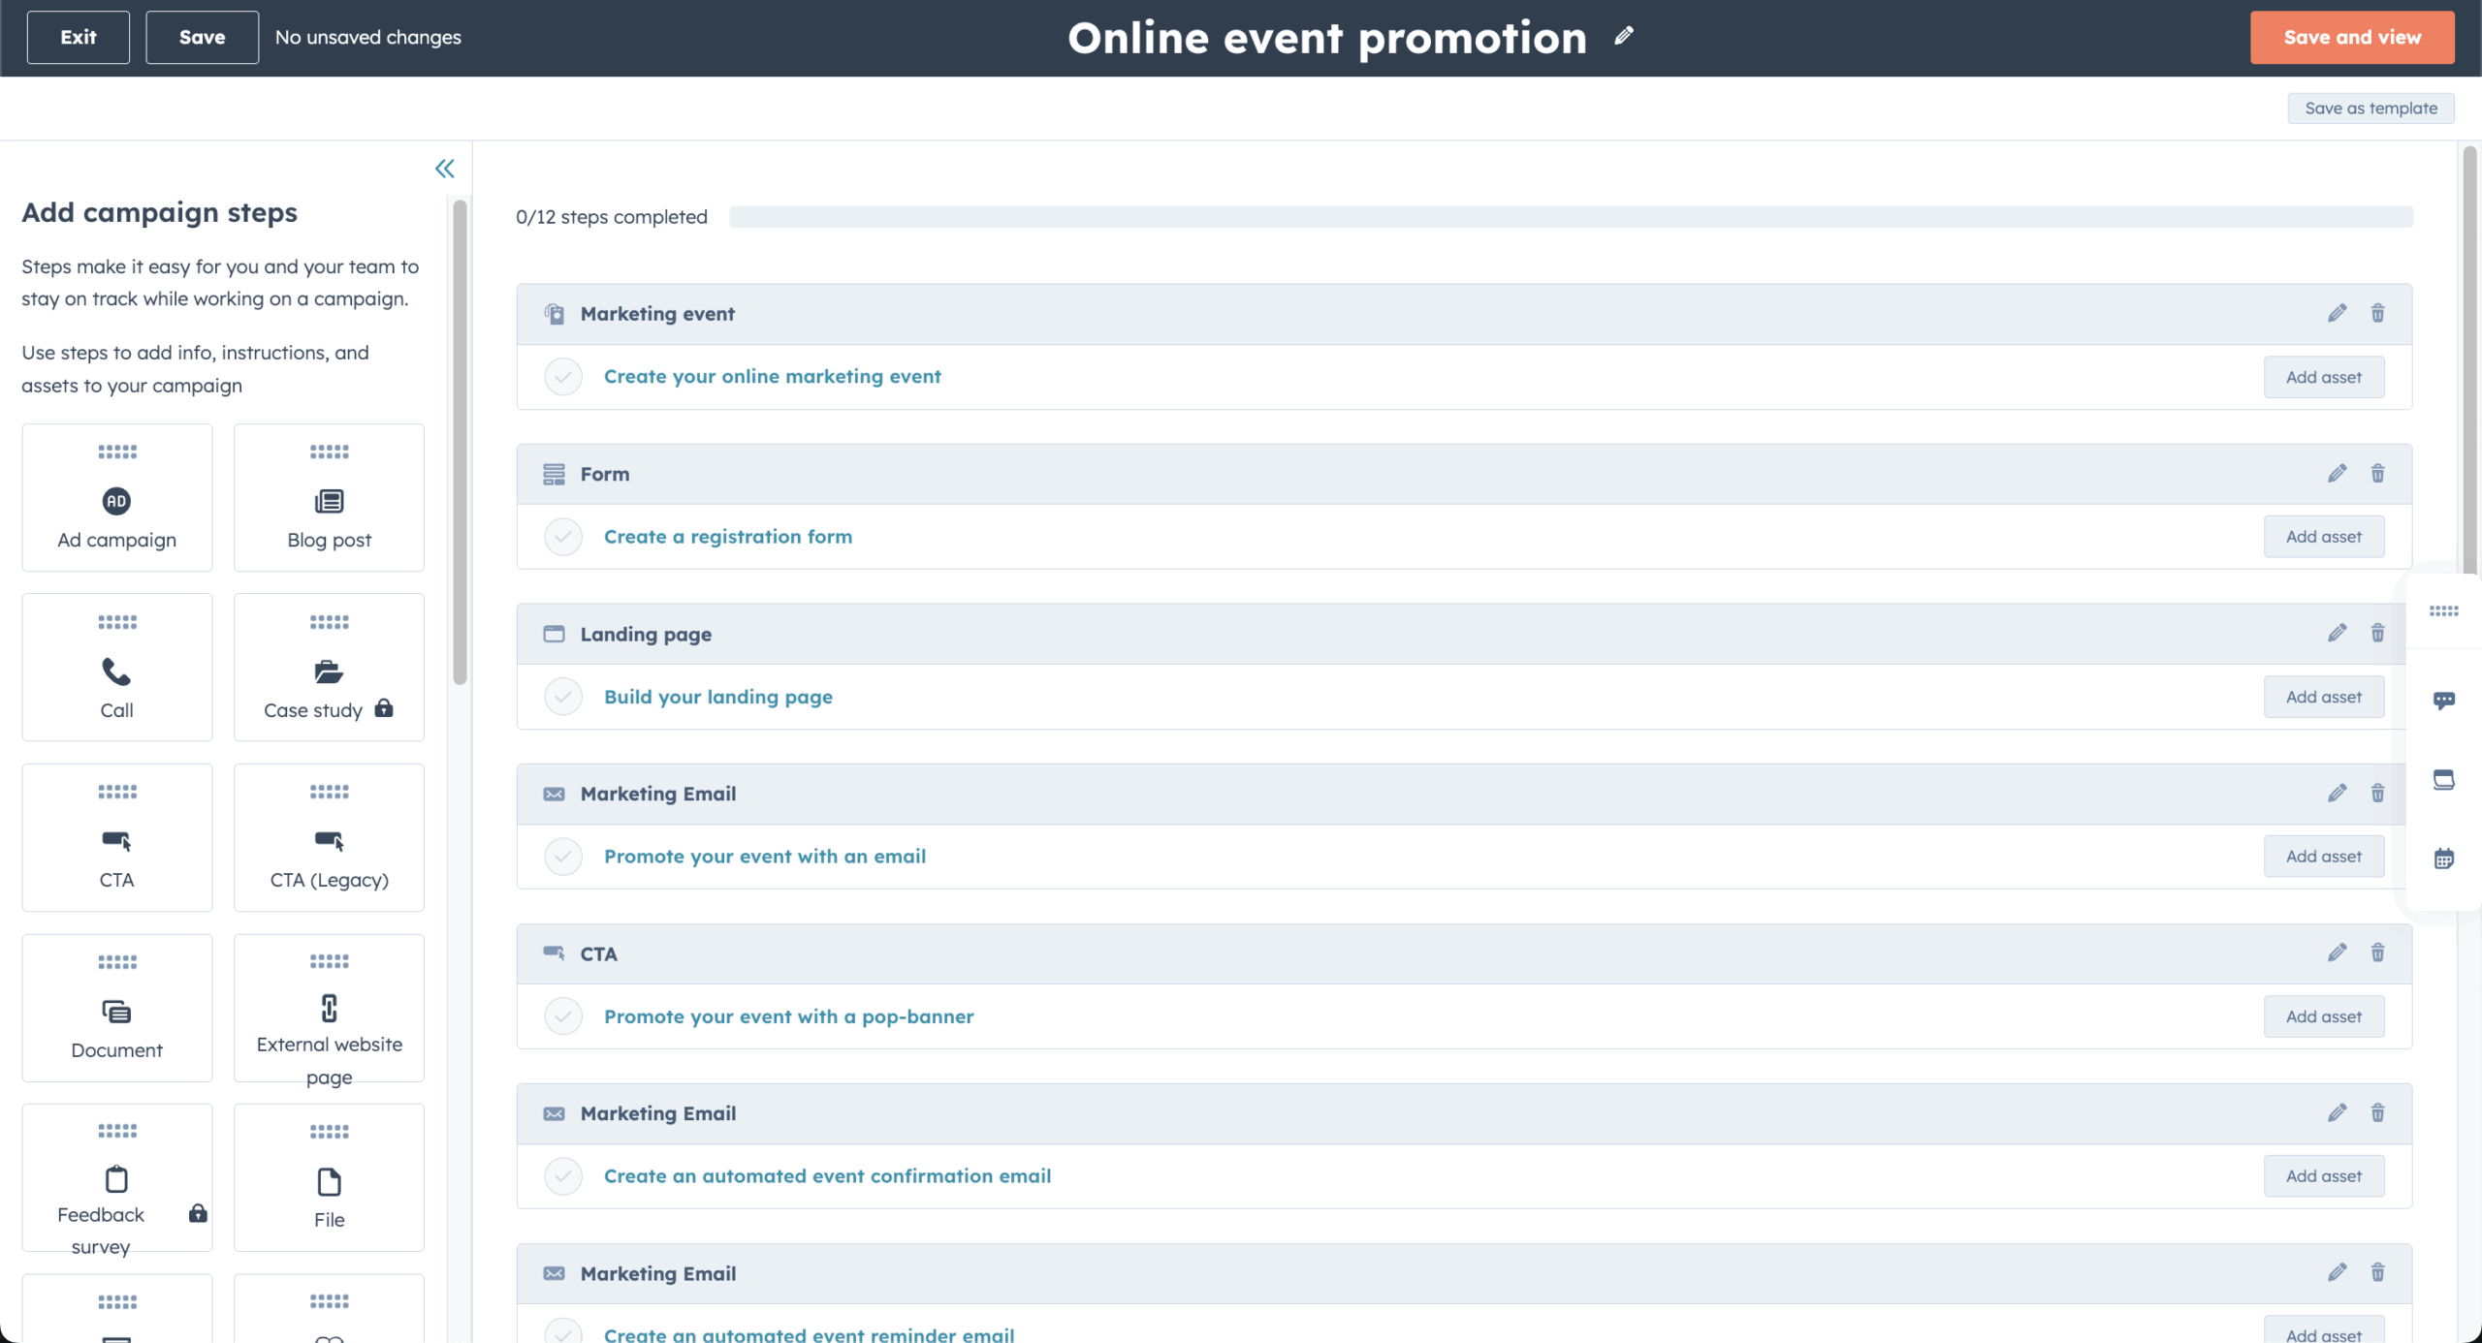Select the File step card
Viewport: 2482px width, 1343px height.
[x=329, y=1177]
